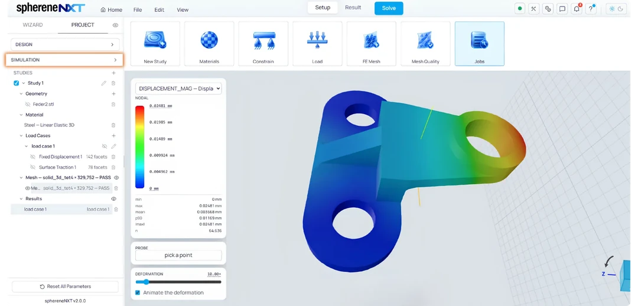Open the Mesh Quality tool
638x306 pixels.
pos(425,44)
